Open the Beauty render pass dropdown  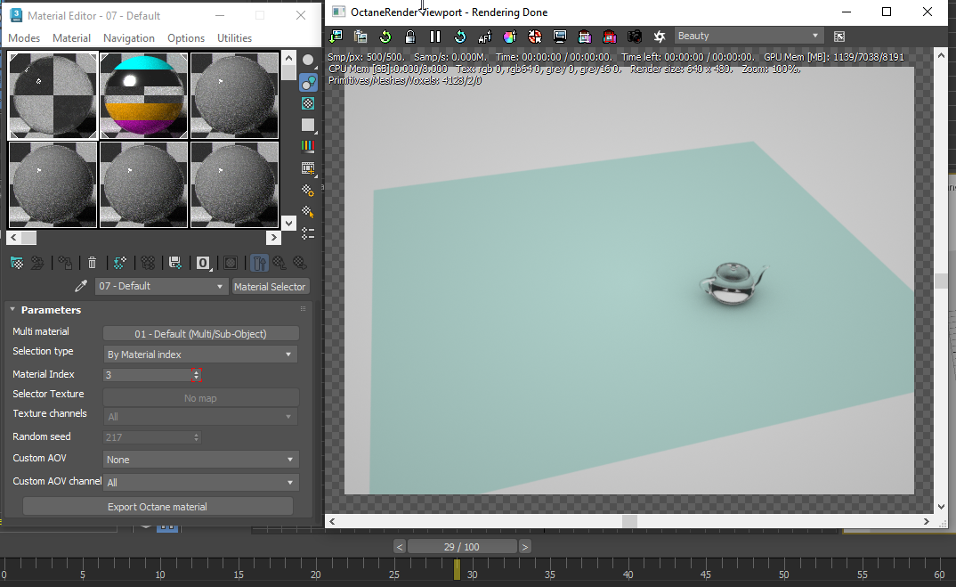click(x=748, y=37)
